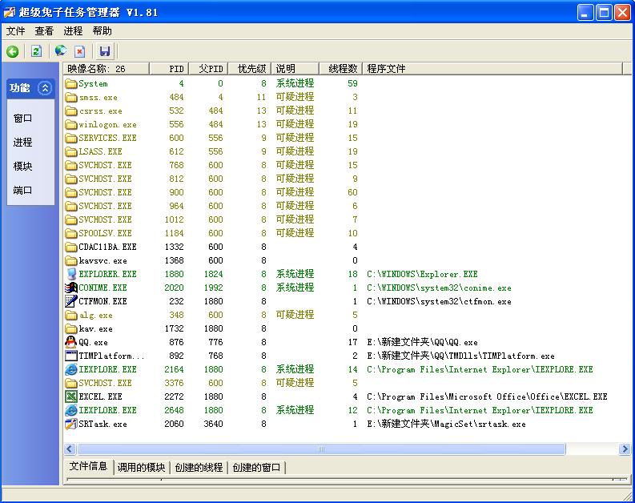Viewport: 635px width, 503px height.
Task: Switch to the 调用的模块 tab
Action: point(142,468)
